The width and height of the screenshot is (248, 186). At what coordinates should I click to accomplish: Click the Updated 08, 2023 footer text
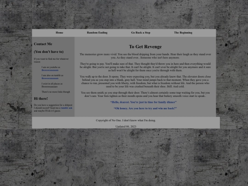pyautogui.click(x=126, y=127)
